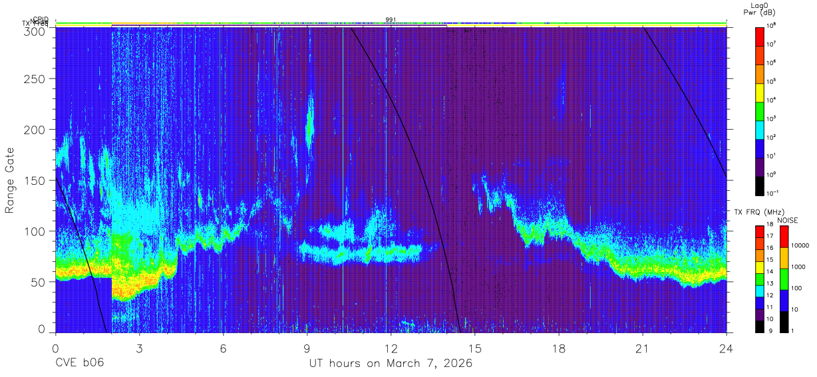The height and width of the screenshot is (377, 817).
Task: Click the hour 9 tick label on the time axis
Action: pyautogui.click(x=307, y=348)
